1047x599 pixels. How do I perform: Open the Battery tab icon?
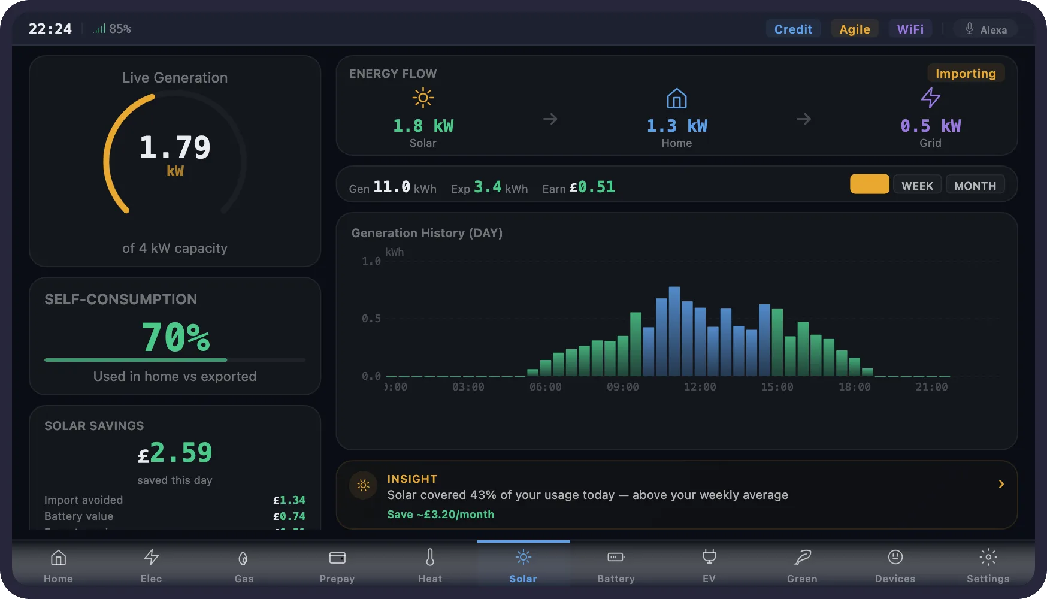616,557
